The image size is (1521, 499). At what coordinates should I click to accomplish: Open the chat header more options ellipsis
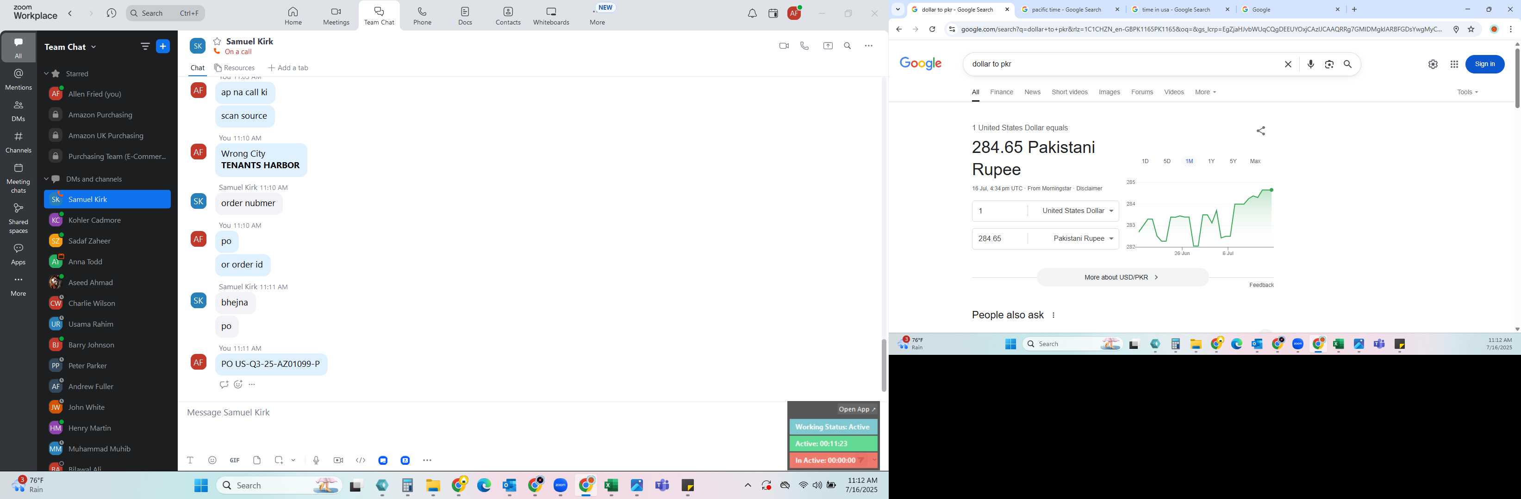click(x=868, y=46)
